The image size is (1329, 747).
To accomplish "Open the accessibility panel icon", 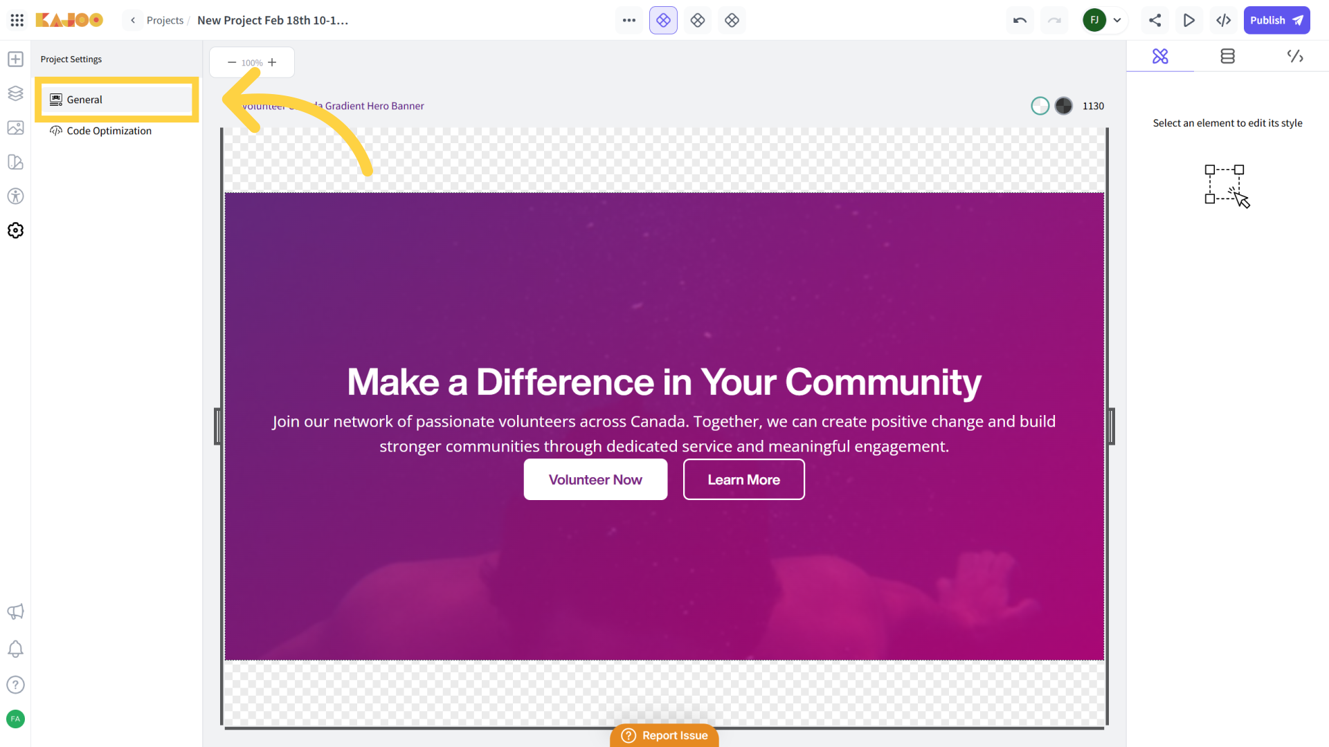I will (15, 196).
